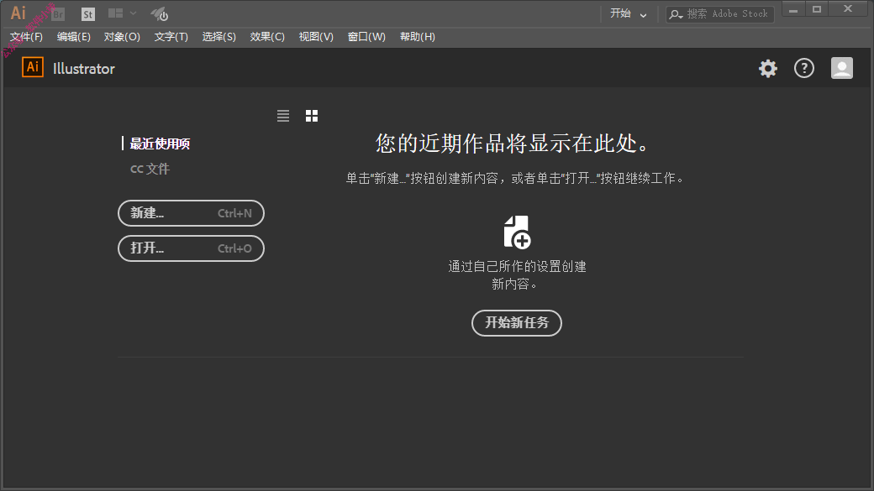Open the 对象(O) menu

[x=122, y=37]
